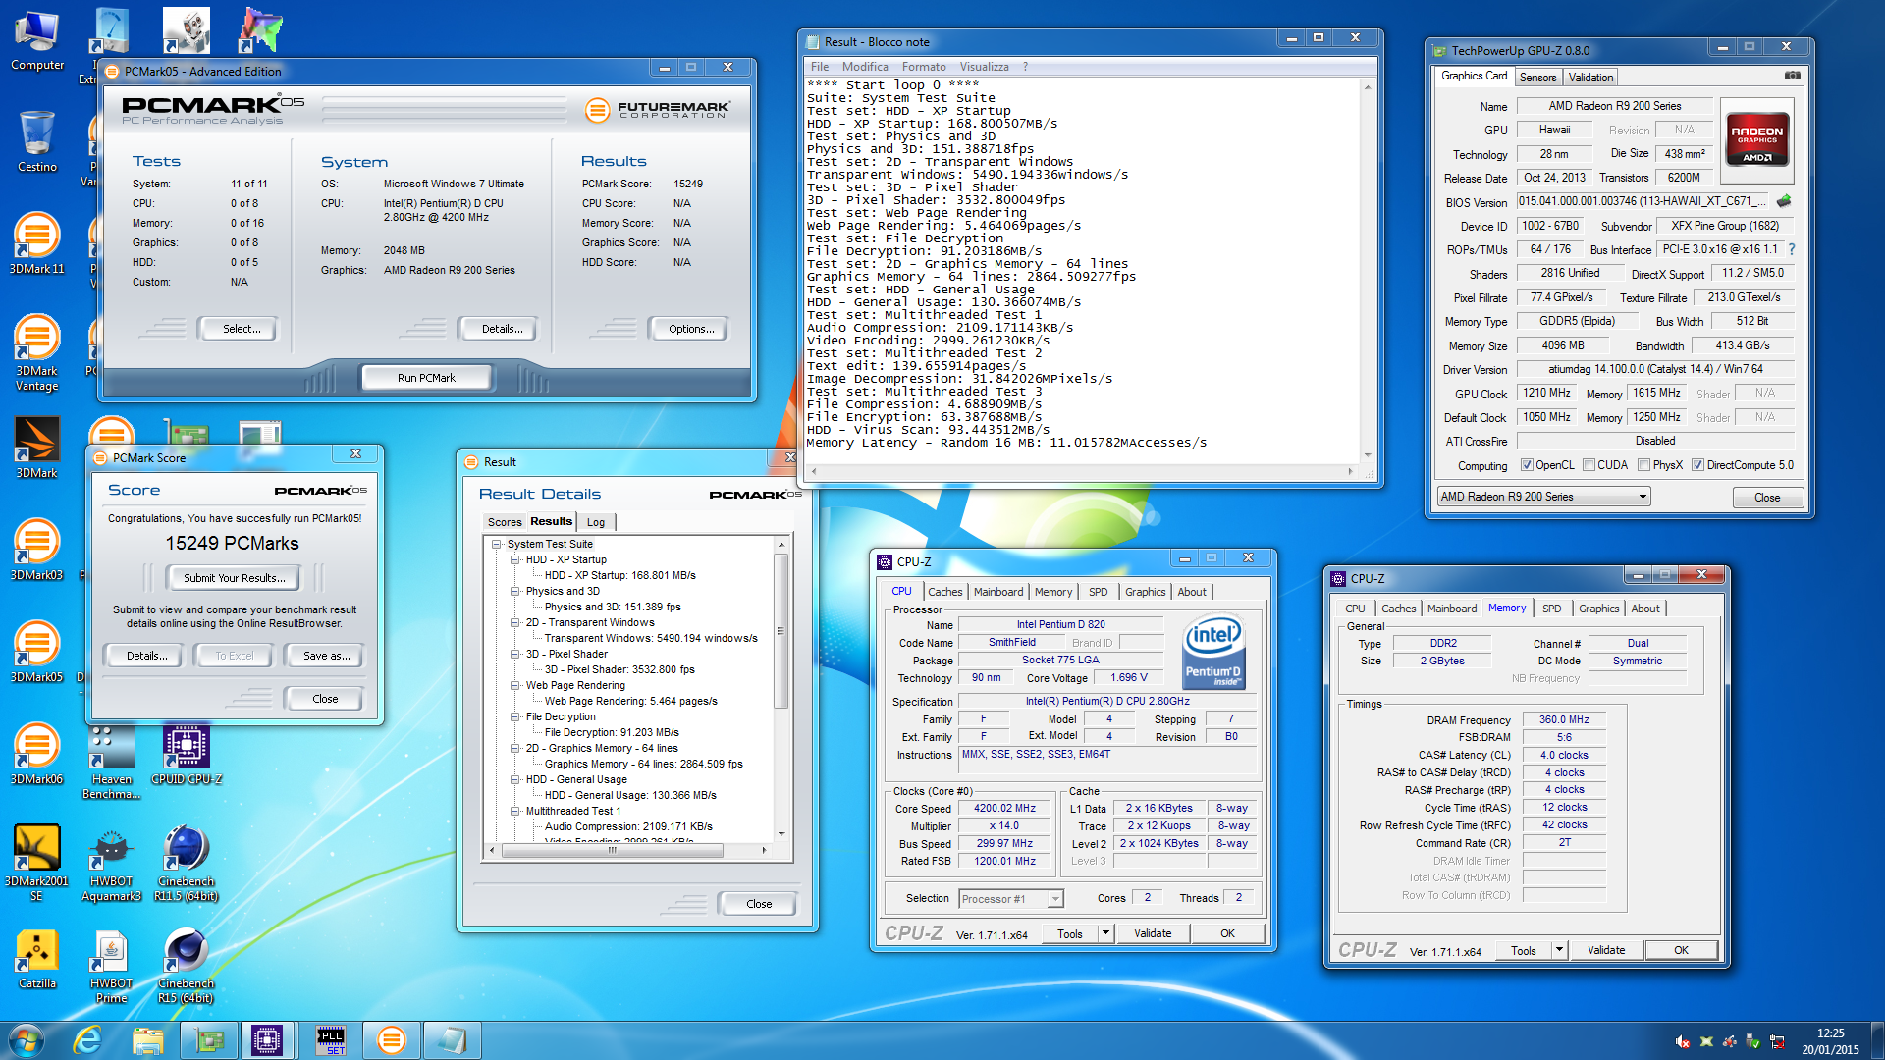Select the Catzilla desktop shortcut
This screenshot has height=1060, width=1885.
click(37, 958)
